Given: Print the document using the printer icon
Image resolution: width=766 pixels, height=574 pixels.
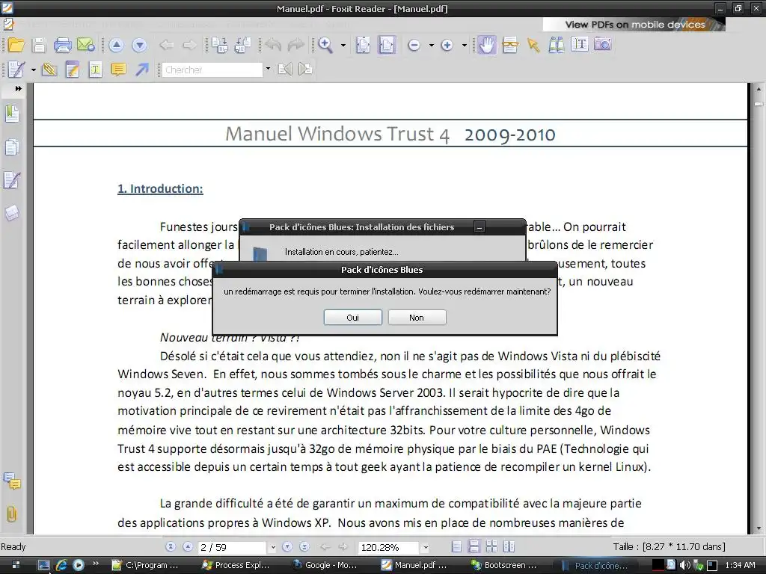Looking at the screenshot, I should 63,45.
